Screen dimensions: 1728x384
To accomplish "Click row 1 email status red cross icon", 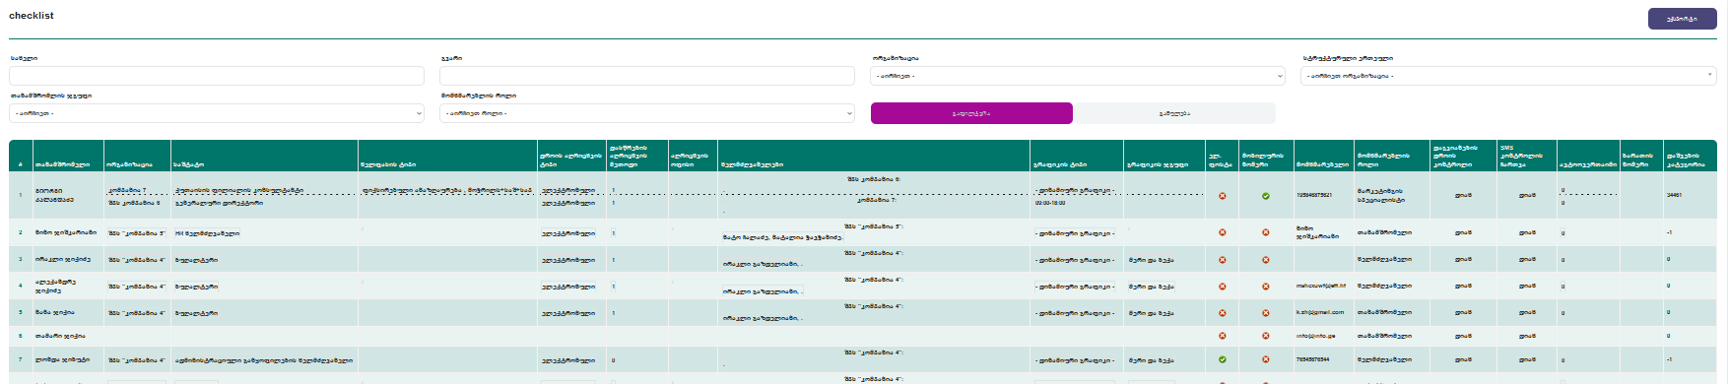I will click(1223, 196).
